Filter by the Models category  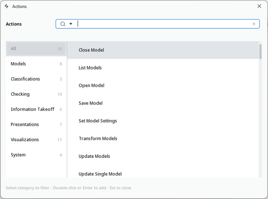[36, 64]
